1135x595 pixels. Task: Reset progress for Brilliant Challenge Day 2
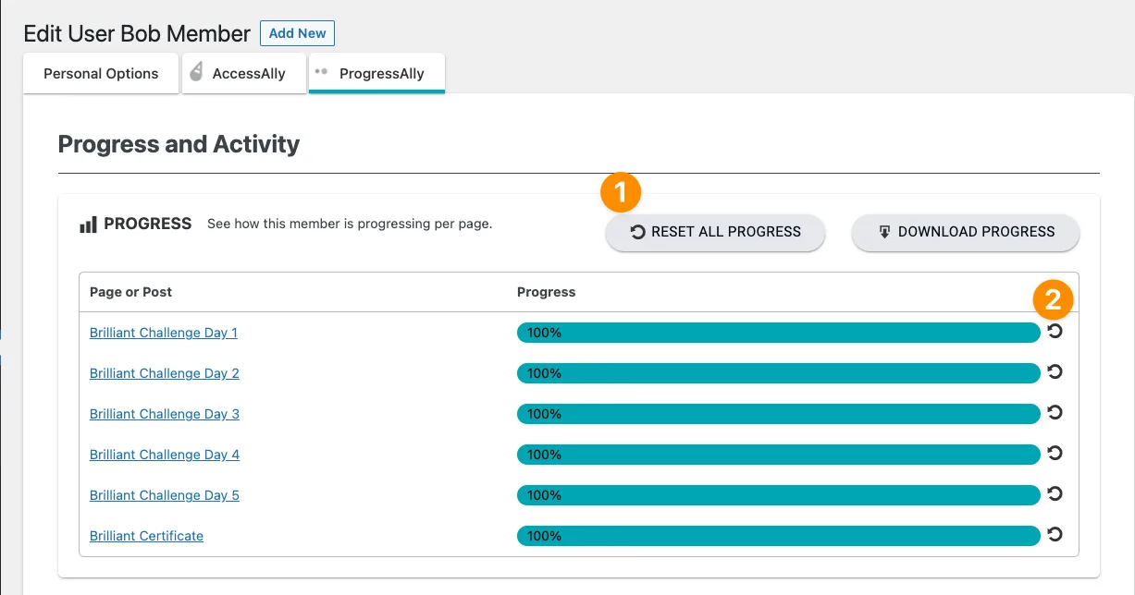[1055, 372]
